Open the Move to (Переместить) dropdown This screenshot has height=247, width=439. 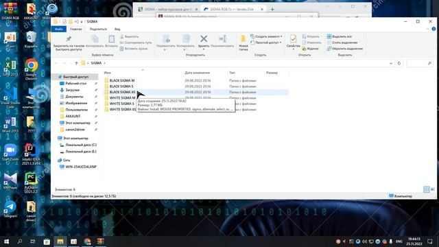click(x=166, y=43)
